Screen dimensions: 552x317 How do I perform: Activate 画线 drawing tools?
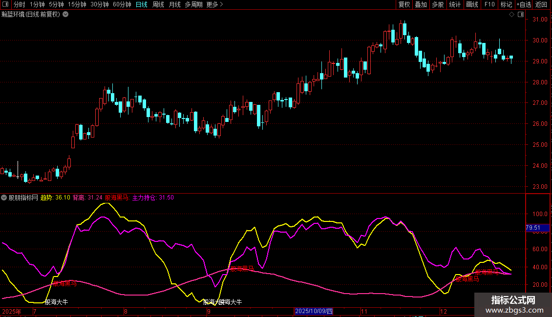(472, 4)
